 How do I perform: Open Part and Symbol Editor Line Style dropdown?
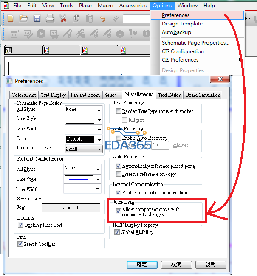tap(82, 179)
